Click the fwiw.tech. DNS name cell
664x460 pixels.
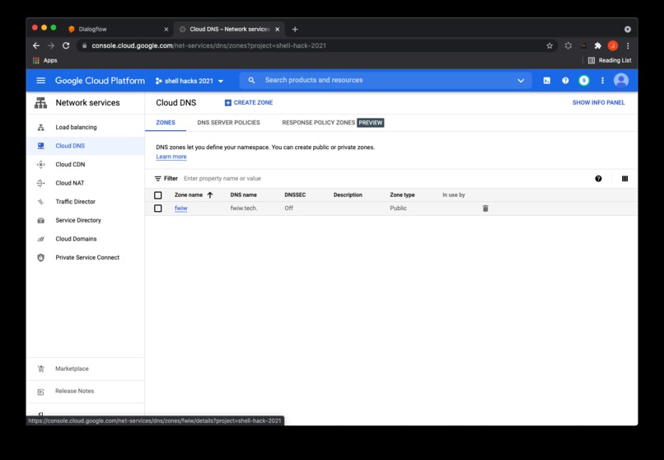click(x=244, y=209)
